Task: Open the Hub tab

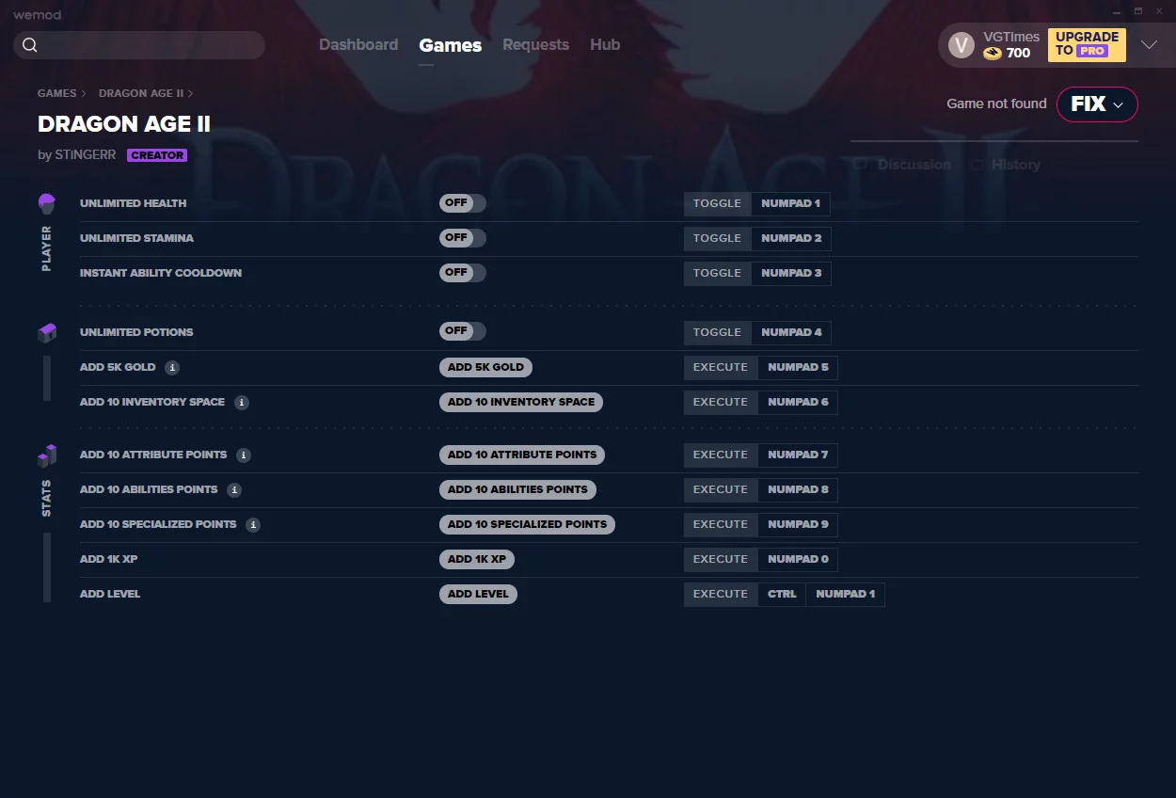Action: click(605, 45)
